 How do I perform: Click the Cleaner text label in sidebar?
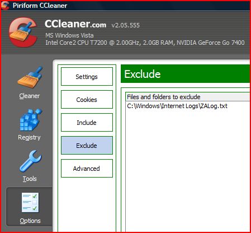pos(30,96)
